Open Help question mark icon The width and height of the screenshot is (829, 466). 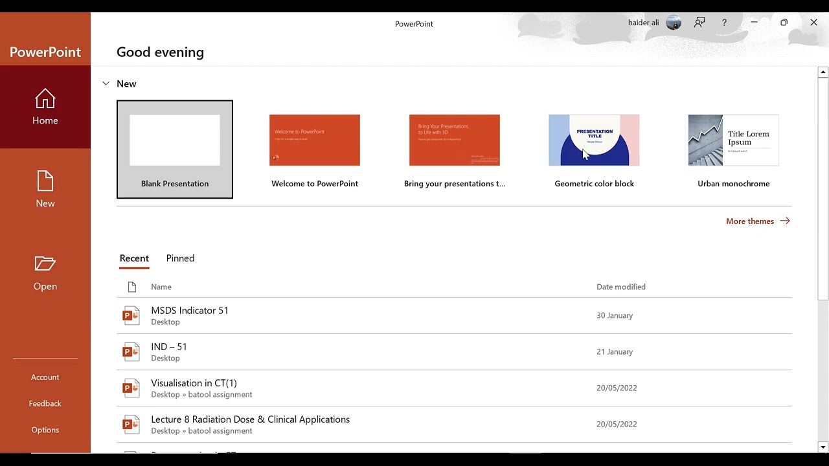tap(724, 23)
